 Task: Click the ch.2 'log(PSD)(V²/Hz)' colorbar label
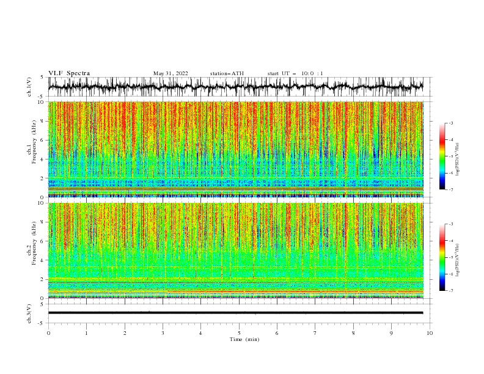tap(457, 260)
